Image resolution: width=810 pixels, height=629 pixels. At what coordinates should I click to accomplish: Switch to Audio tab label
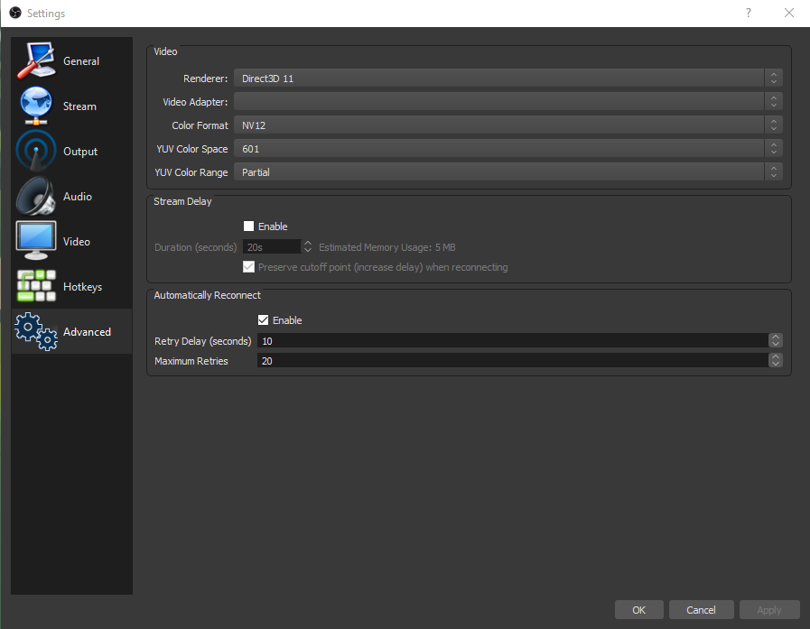(x=78, y=196)
